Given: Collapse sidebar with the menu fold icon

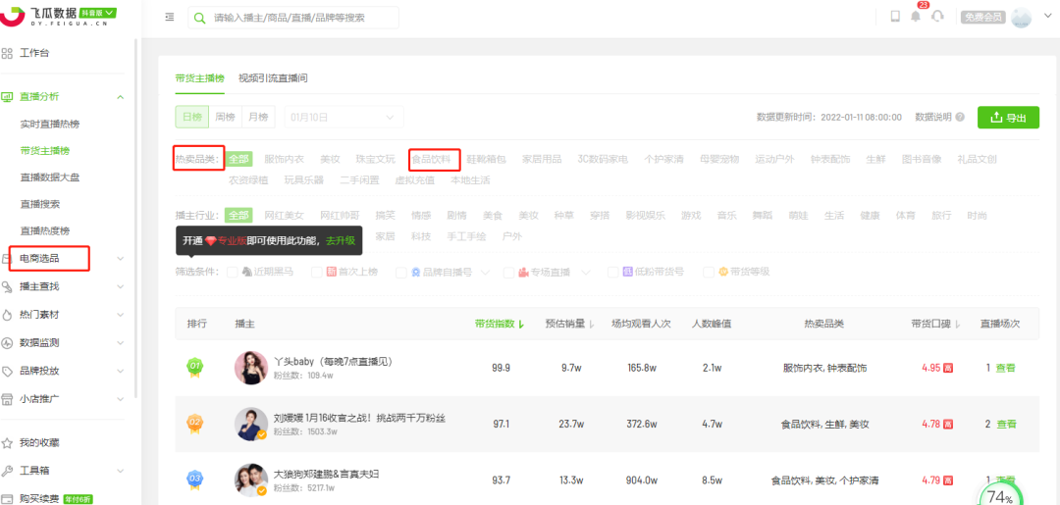Looking at the screenshot, I should tap(170, 17).
